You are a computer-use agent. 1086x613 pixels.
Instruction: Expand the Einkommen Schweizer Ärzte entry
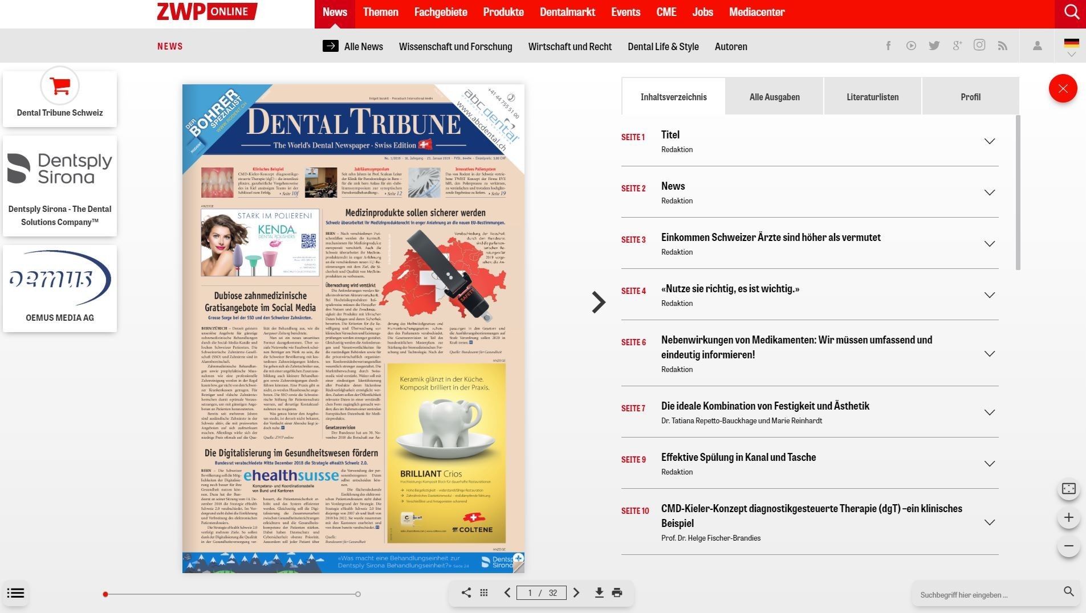(x=990, y=244)
